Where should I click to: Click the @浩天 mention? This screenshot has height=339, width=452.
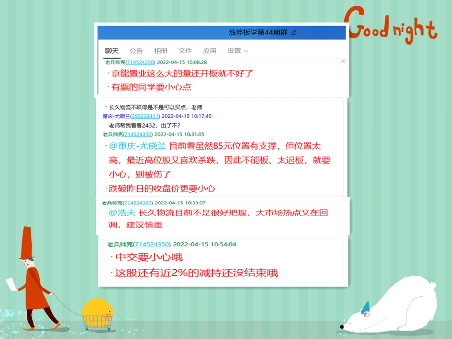point(122,213)
